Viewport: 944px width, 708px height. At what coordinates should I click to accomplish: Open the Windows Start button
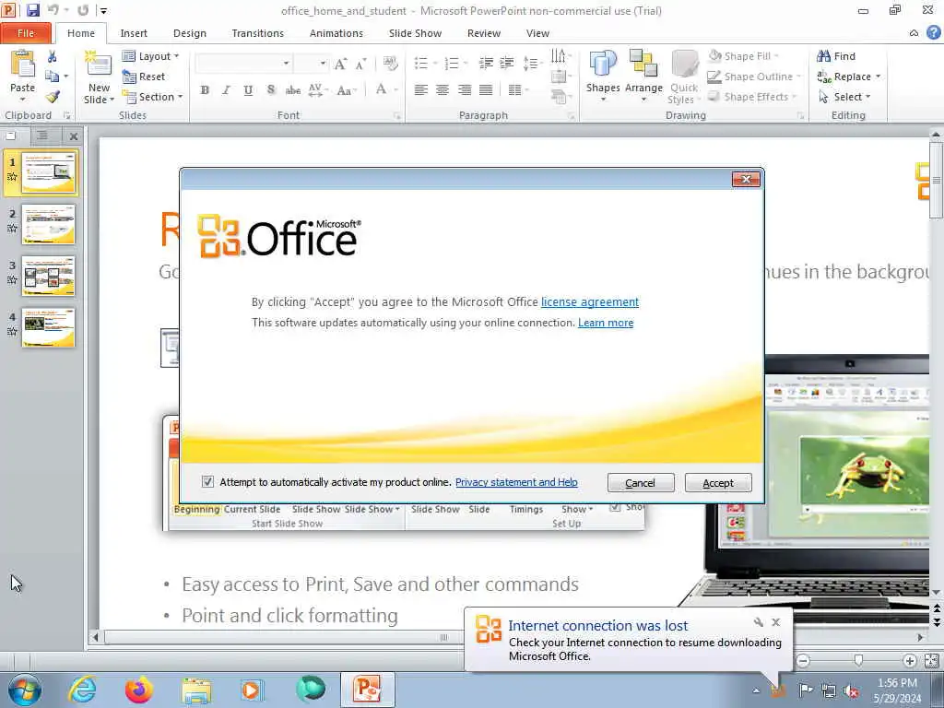click(x=24, y=690)
